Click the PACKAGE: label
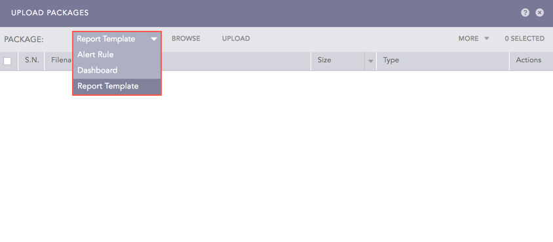Viewport: 553px width, 242px height. pyautogui.click(x=24, y=39)
